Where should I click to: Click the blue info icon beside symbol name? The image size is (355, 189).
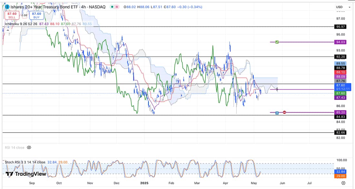click(x=7, y=7)
